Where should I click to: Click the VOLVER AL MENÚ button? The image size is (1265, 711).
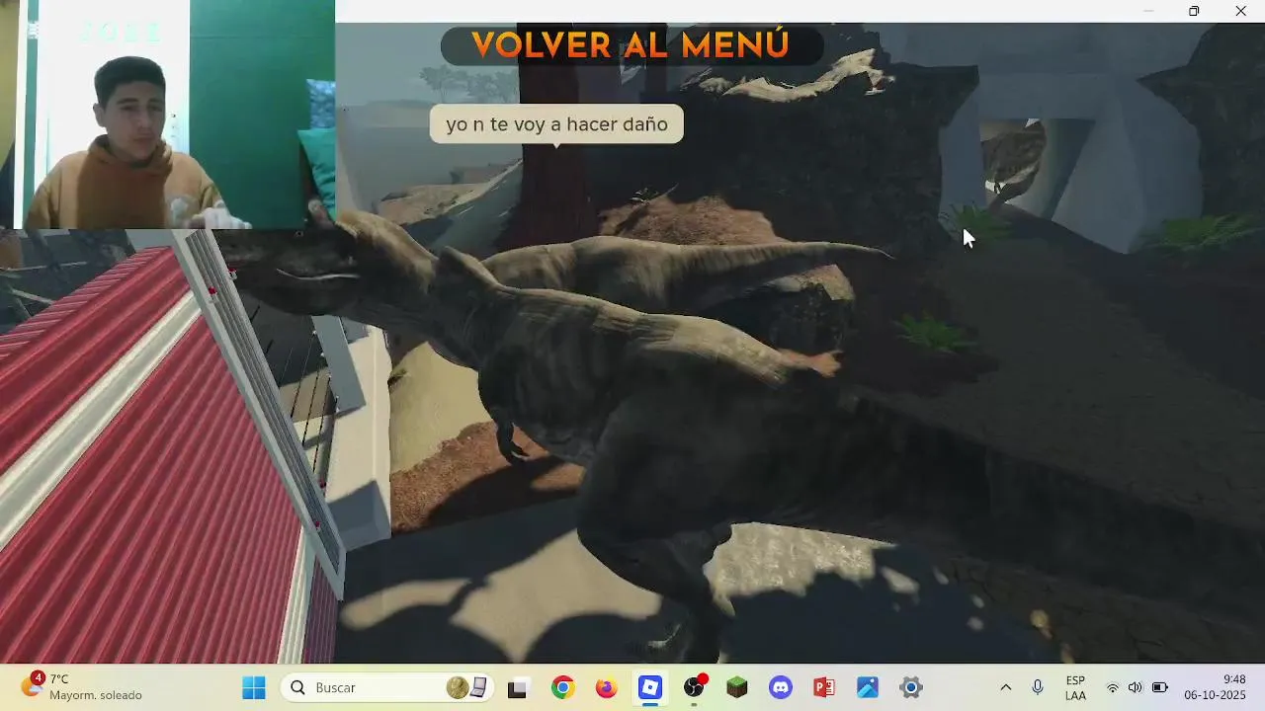pos(632,45)
